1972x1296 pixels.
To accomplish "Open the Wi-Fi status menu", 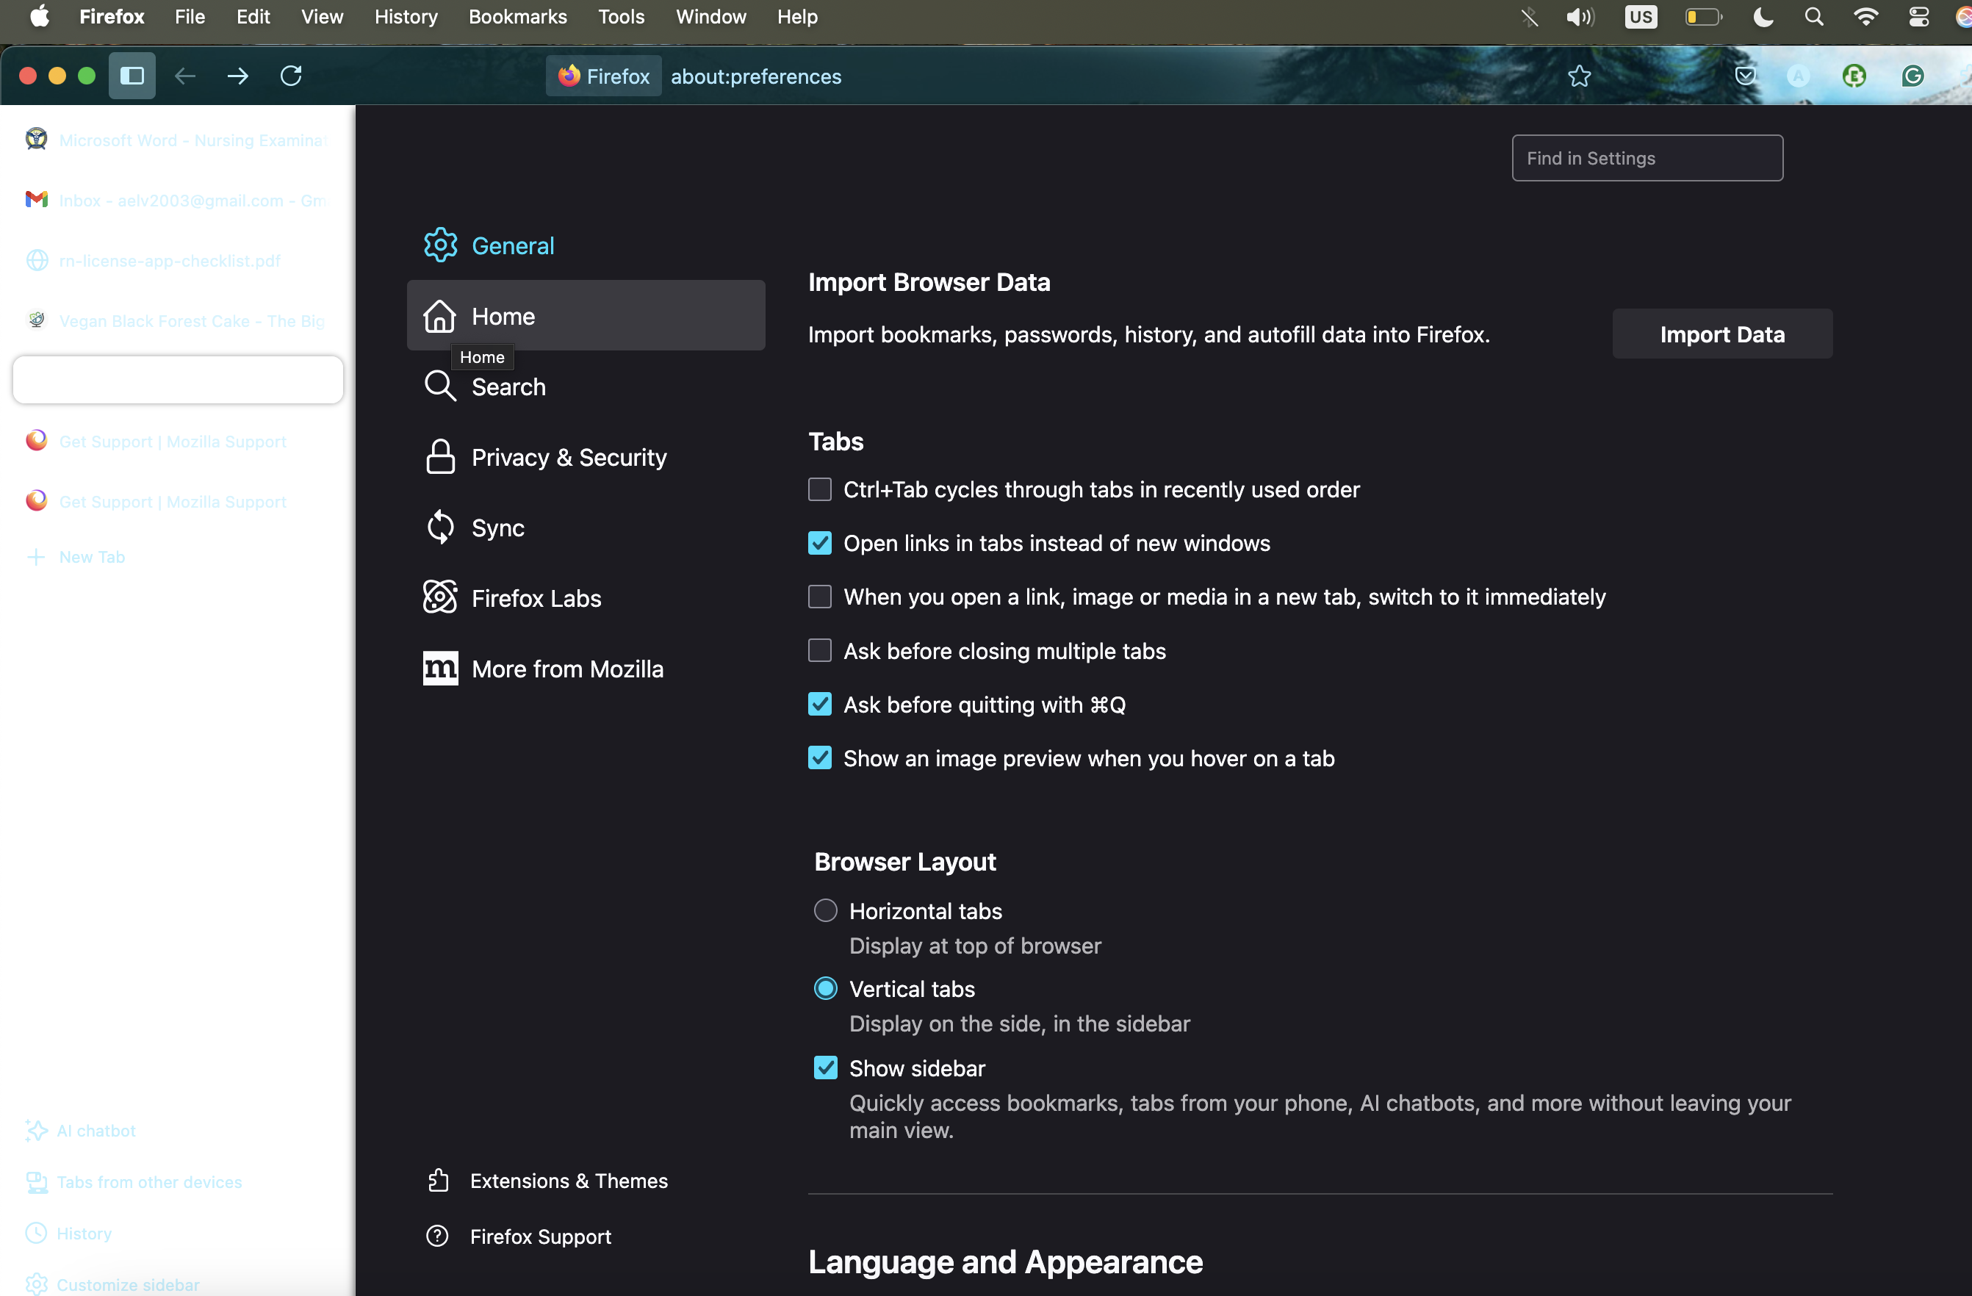I will click(1865, 17).
